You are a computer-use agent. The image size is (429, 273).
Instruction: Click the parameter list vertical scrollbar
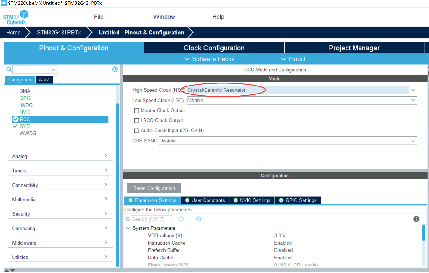(x=424, y=233)
